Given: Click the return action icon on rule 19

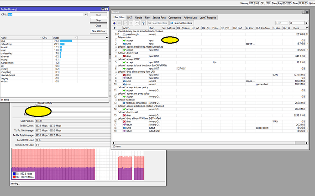Looking at the screenshot, I should (123, 131).
